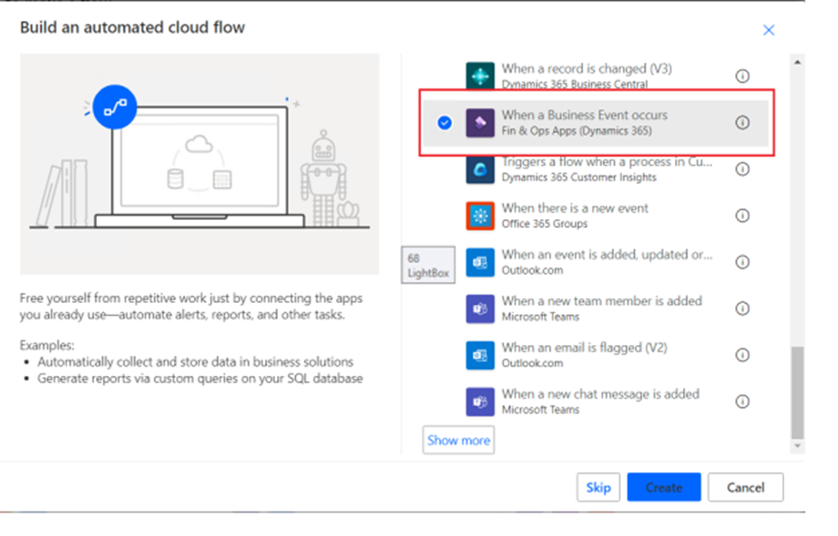Screen dimensions: 838x536
Task: Click the cloud flow illustration image
Action: pos(199,164)
